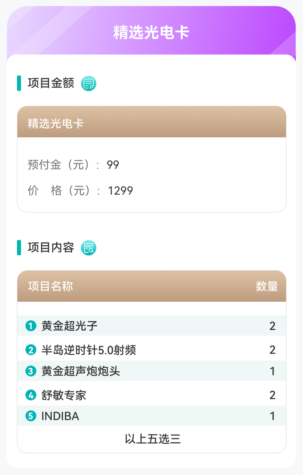Click the price value 1299
This screenshot has height=475, width=303.
[x=120, y=191]
